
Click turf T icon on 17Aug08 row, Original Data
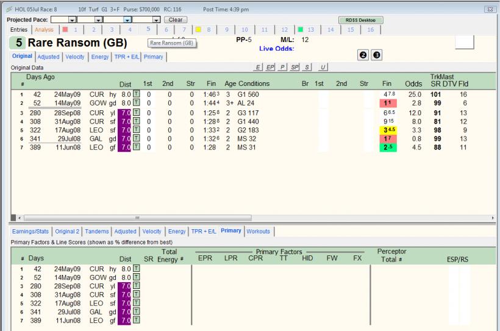pos(136,130)
